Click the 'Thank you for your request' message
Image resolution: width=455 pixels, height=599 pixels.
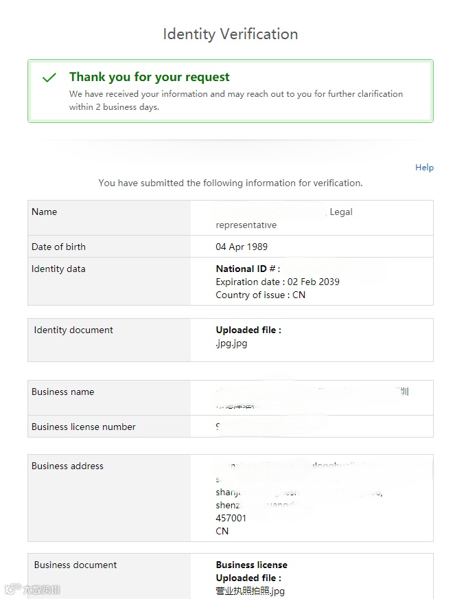pyautogui.click(x=149, y=77)
